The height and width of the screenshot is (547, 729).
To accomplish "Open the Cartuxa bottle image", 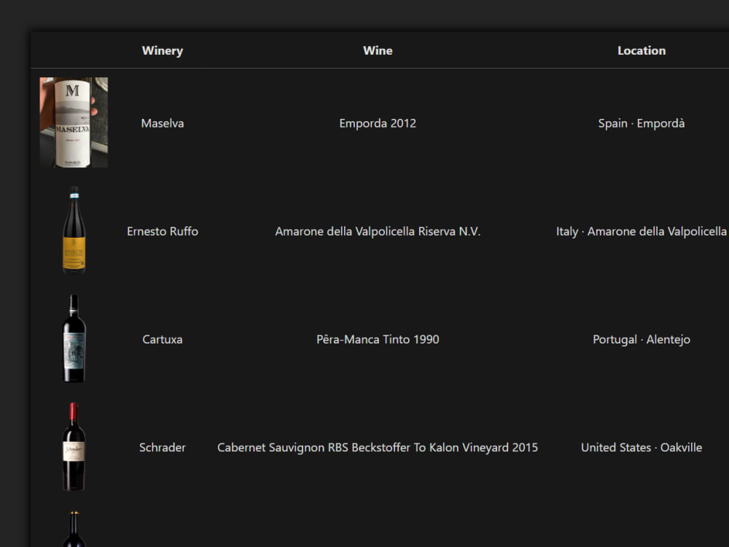I will (74, 338).
